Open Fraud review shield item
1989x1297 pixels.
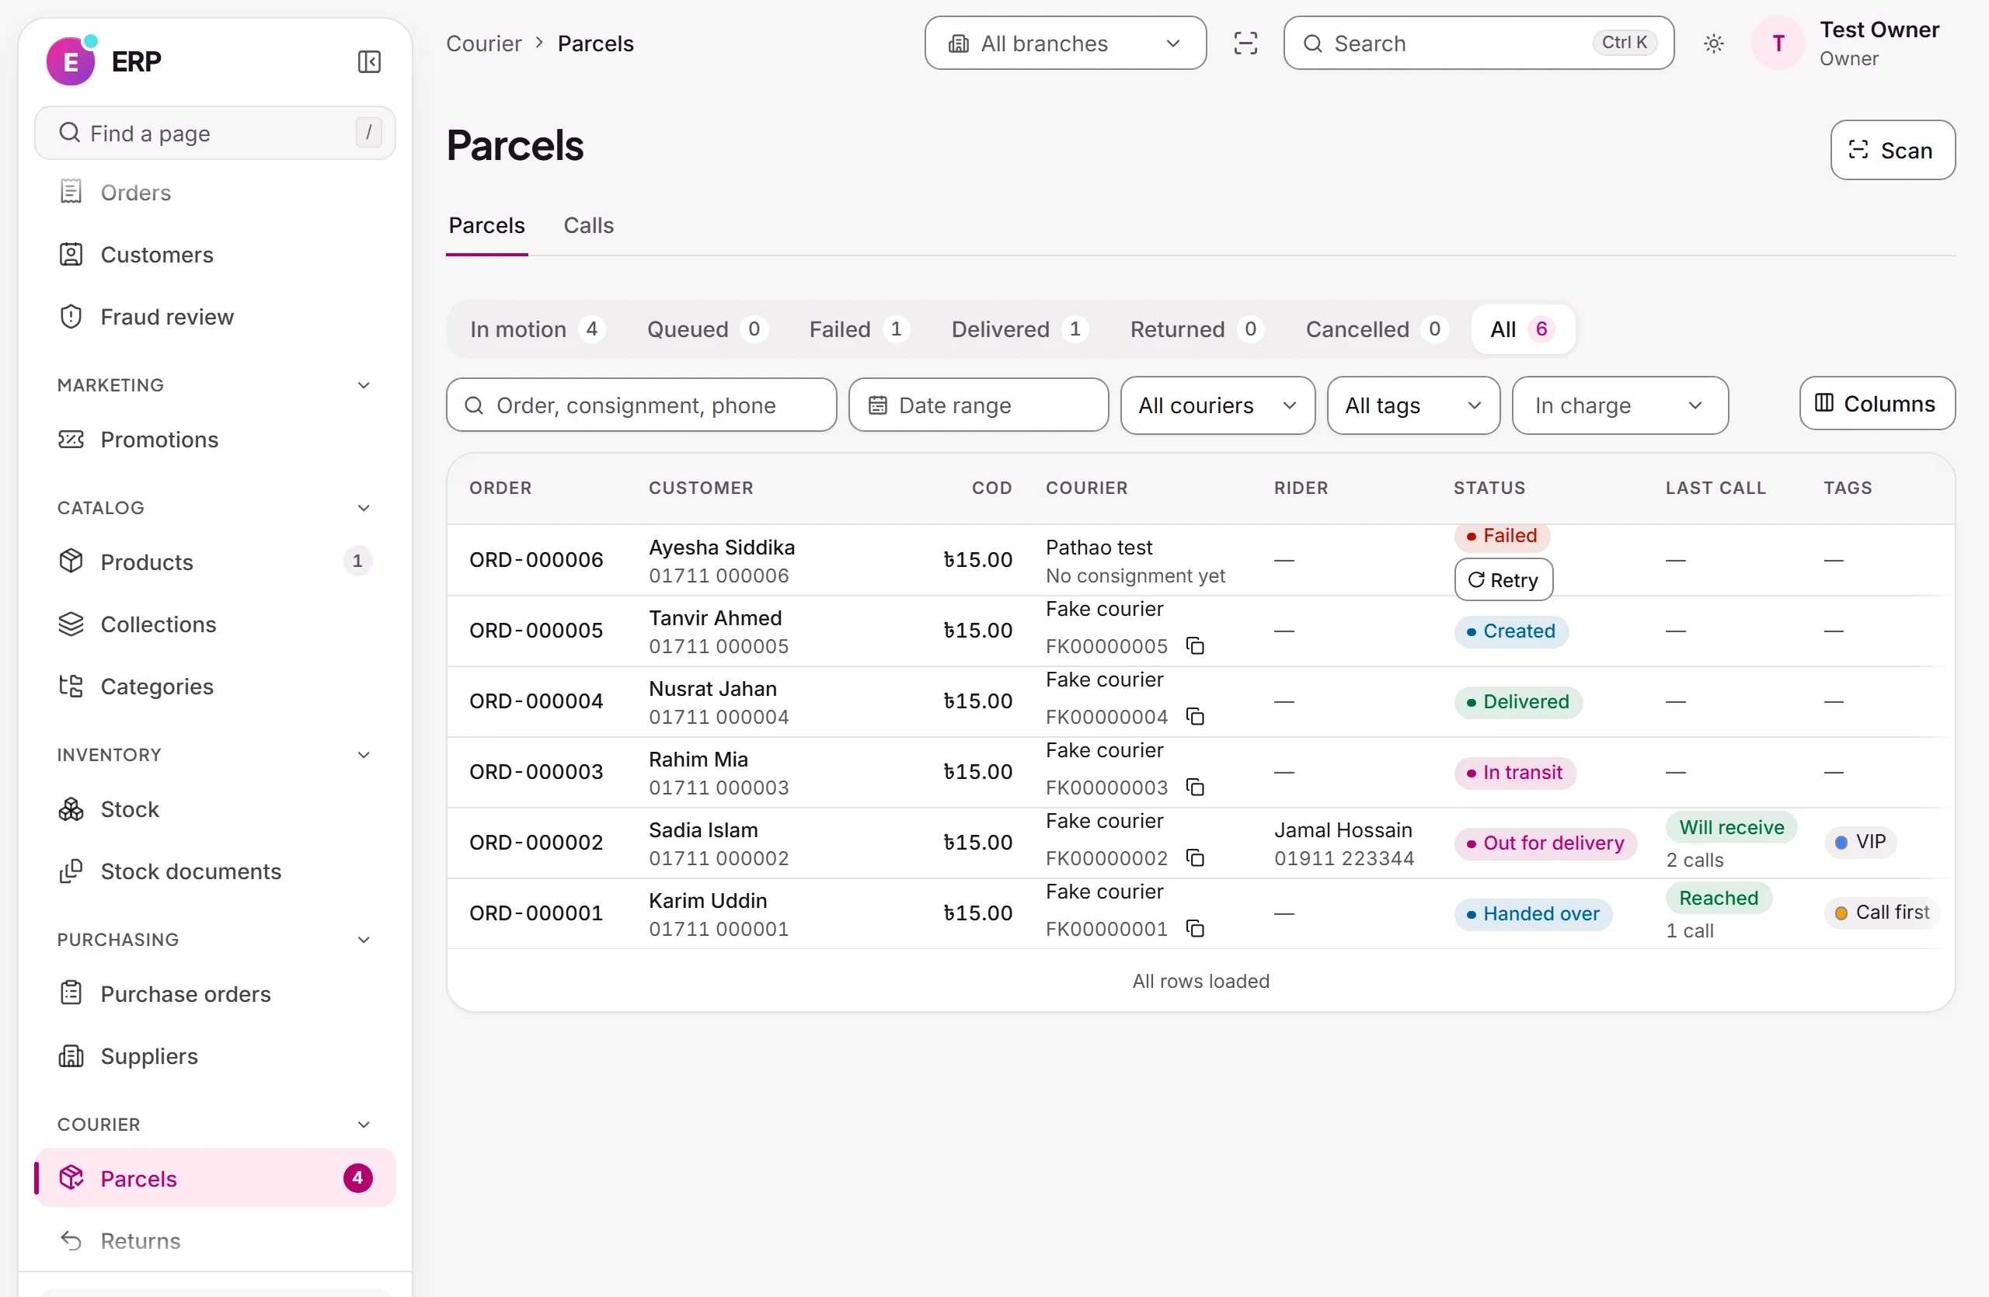214,317
